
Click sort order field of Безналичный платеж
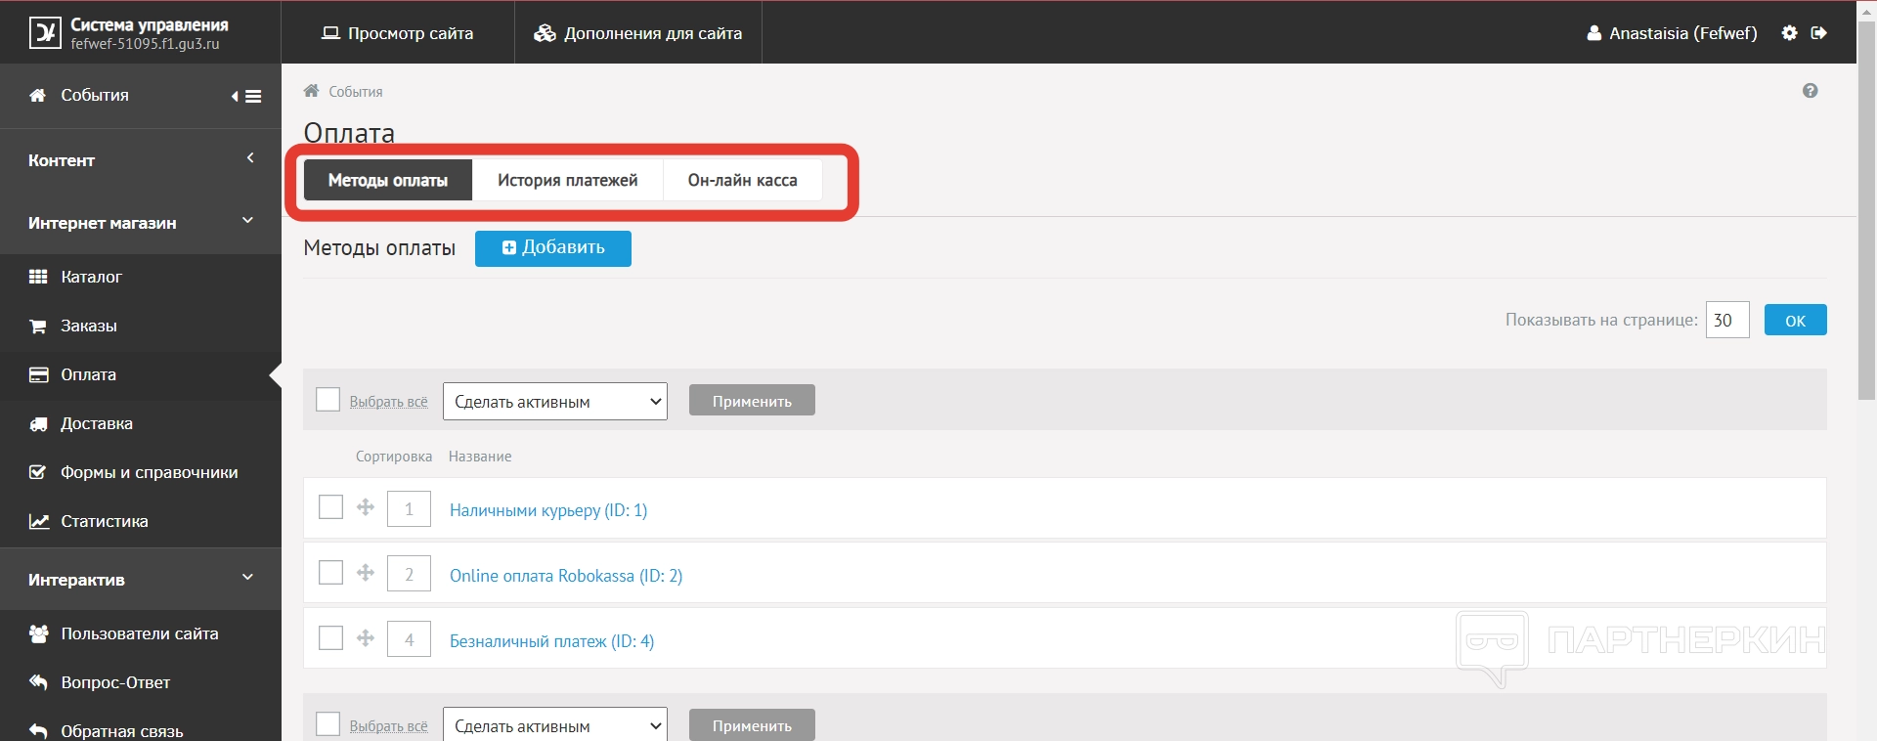tap(409, 639)
